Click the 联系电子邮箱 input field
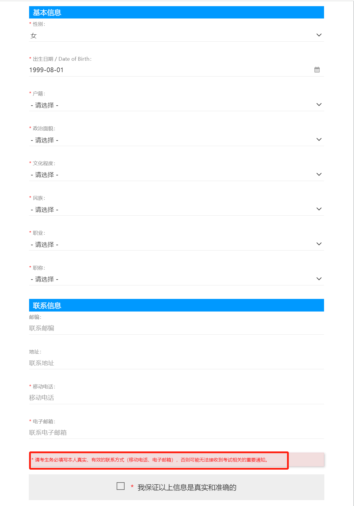Viewport: 354px width, 506px height. 176,432
